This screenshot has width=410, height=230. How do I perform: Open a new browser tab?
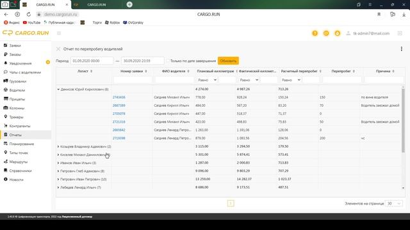coord(129,4)
